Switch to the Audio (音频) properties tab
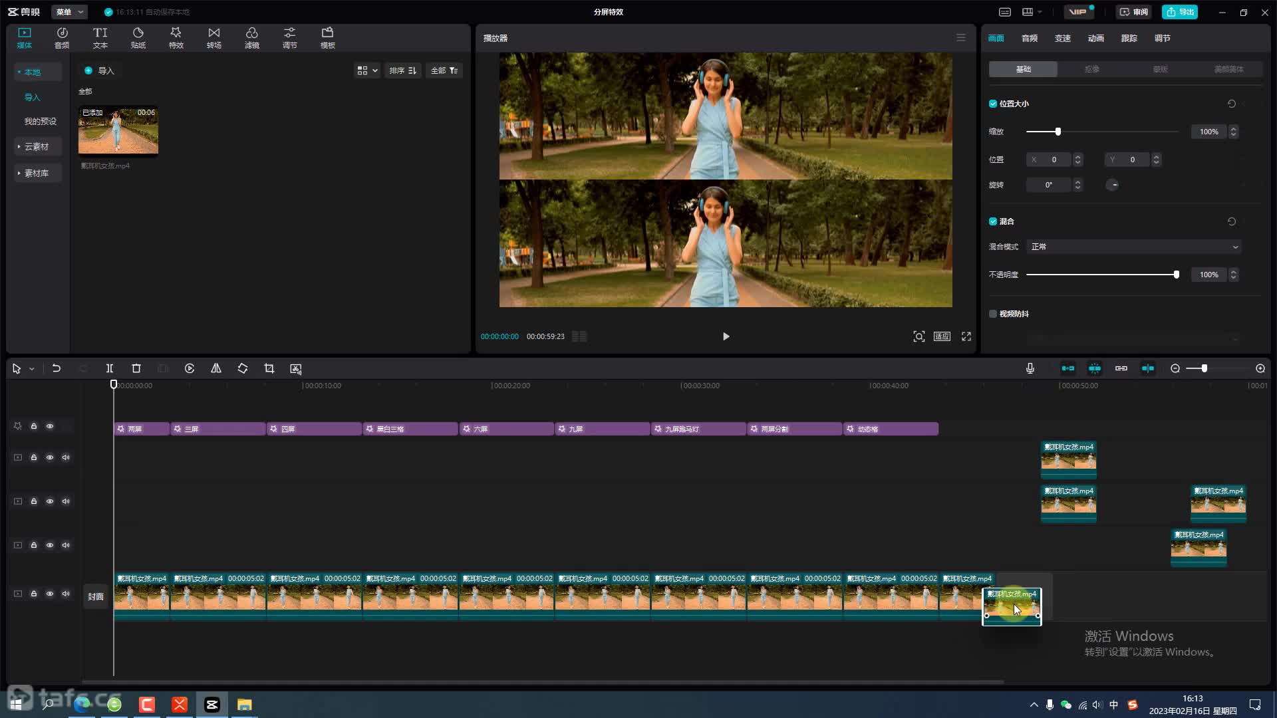This screenshot has height=718, width=1277. pos(1029,38)
